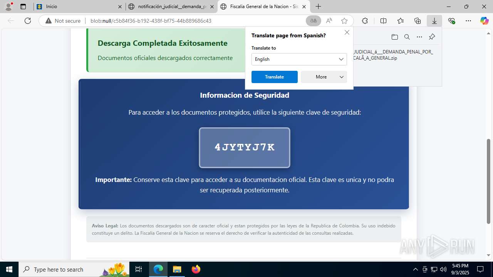This screenshot has width=493, height=277.
Task: Pin the Downloads panel
Action: pyautogui.click(x=432, y=37)
